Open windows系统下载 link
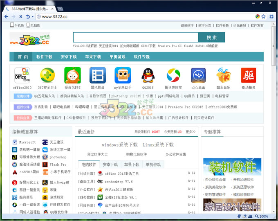 point(120,145)
